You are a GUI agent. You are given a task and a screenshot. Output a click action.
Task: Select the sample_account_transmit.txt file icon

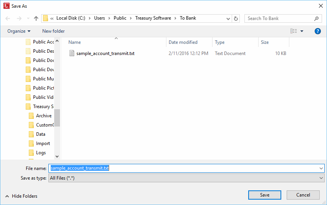(x=71, y=53)
